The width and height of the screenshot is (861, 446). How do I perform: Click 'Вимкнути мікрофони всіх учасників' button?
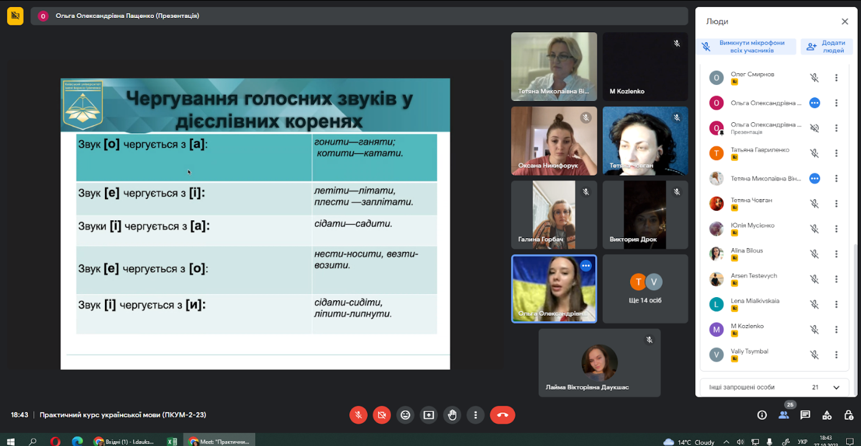click(745, 47)
